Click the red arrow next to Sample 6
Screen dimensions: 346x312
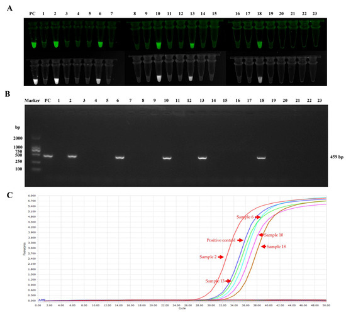[x=257, y=217]
